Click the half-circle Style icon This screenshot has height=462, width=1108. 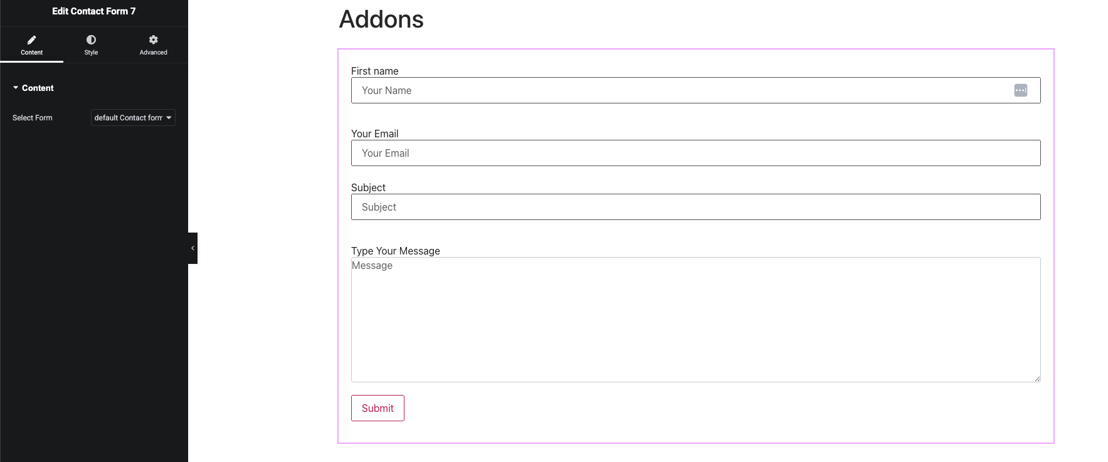[91, 39]
